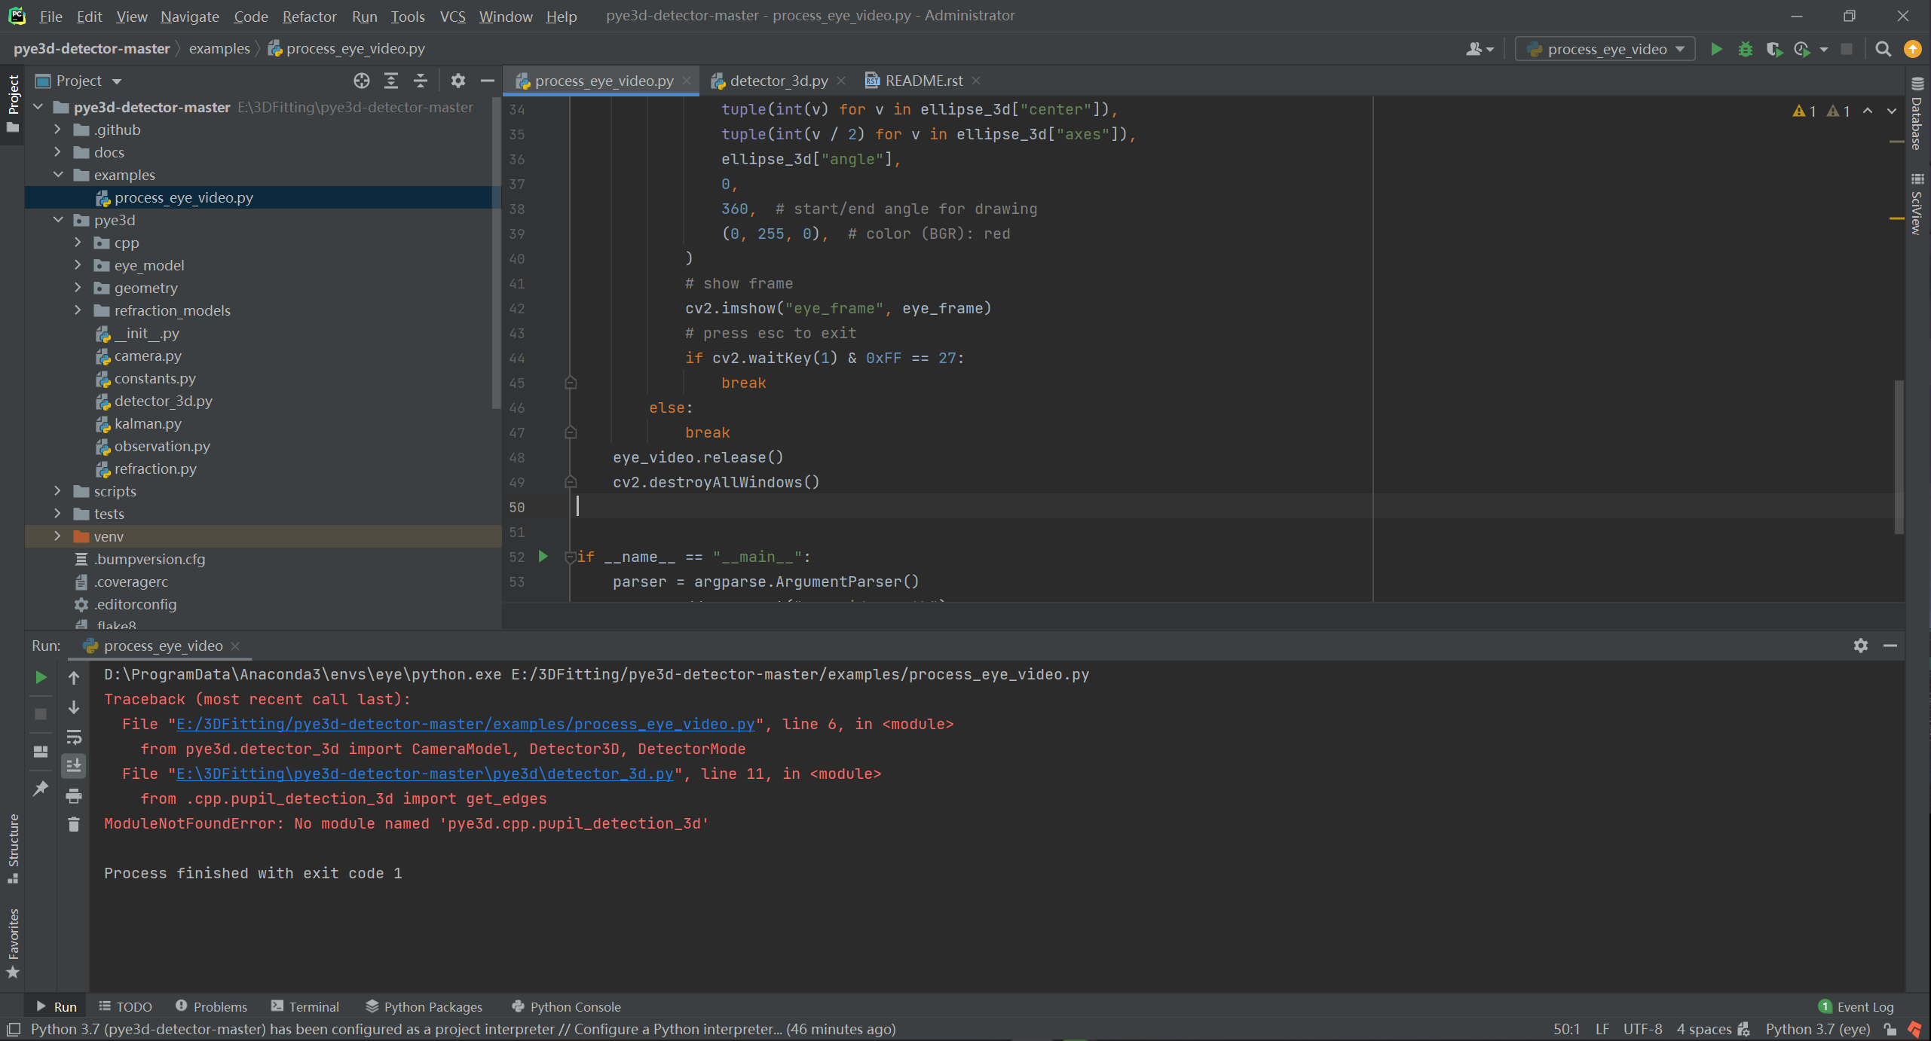Viewport: 1931px width, 1041px height.
Task: Open the VCS menu
Action: coord(452,16)
